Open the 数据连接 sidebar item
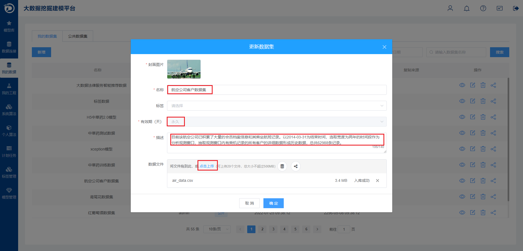 coord(9,48)
